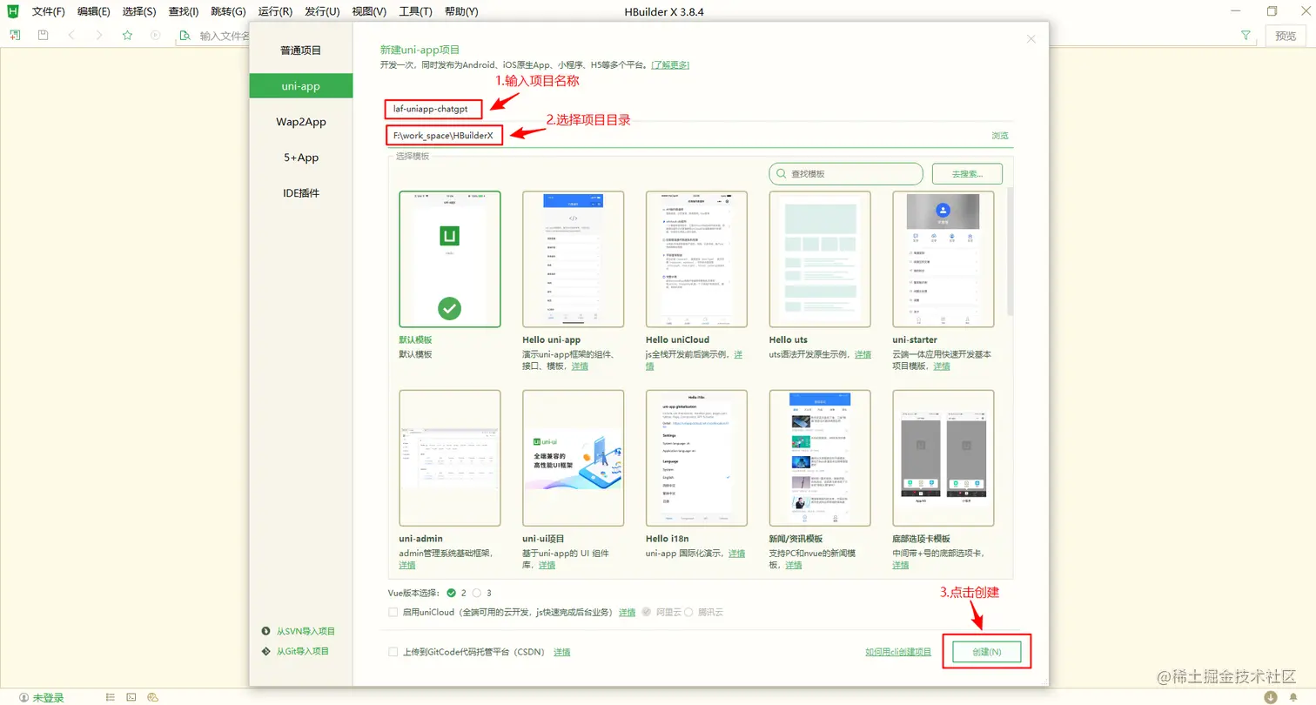Click the navigate back arrow icon

pos(71,35)
